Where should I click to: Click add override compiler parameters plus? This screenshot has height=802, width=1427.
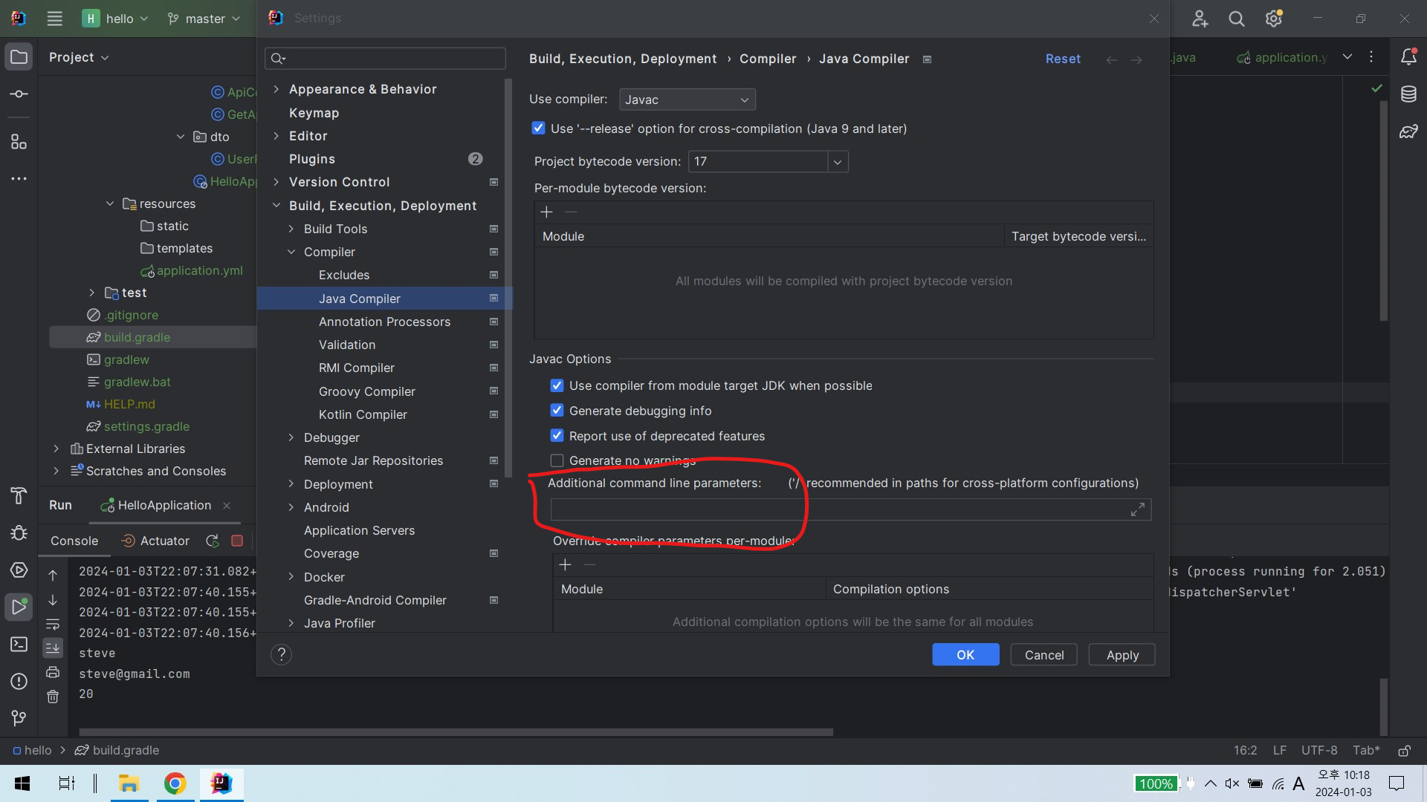(565, 565)
